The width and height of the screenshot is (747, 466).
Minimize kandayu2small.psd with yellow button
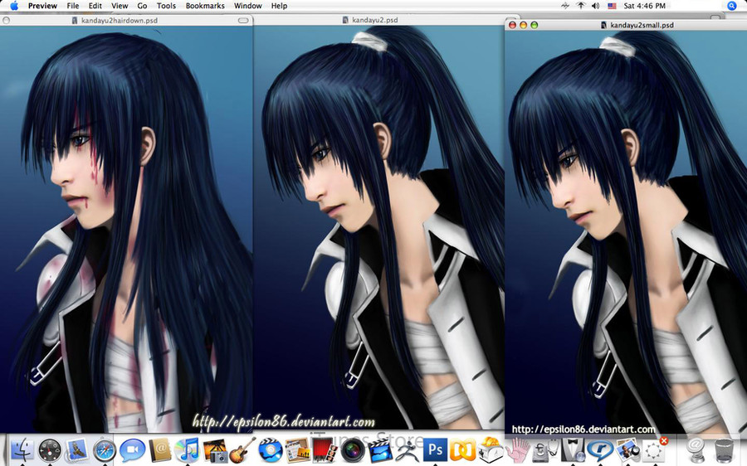524,25
